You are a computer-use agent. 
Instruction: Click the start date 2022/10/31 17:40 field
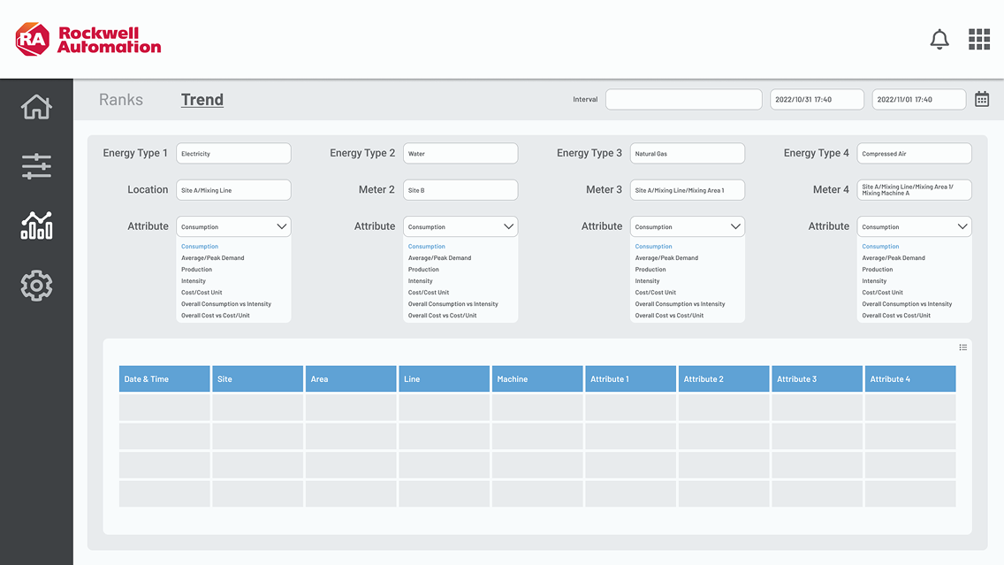[817, 99]
